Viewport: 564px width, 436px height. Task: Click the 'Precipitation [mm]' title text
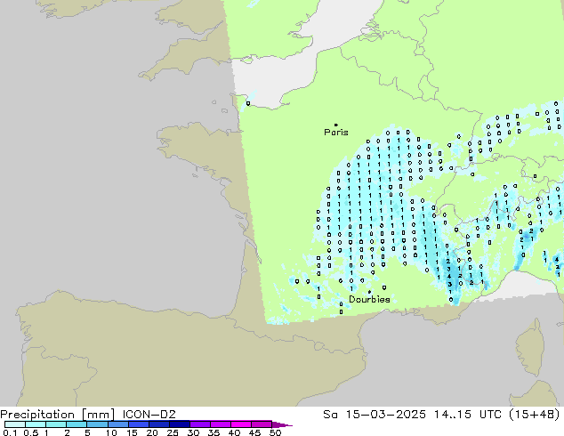58,415
